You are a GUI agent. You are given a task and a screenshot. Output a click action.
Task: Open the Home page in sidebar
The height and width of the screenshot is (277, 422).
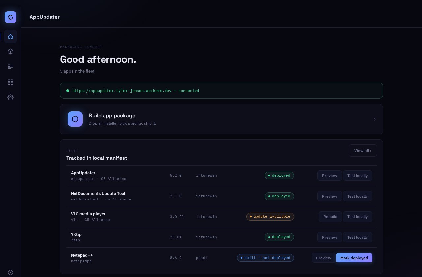click(11, 36)
